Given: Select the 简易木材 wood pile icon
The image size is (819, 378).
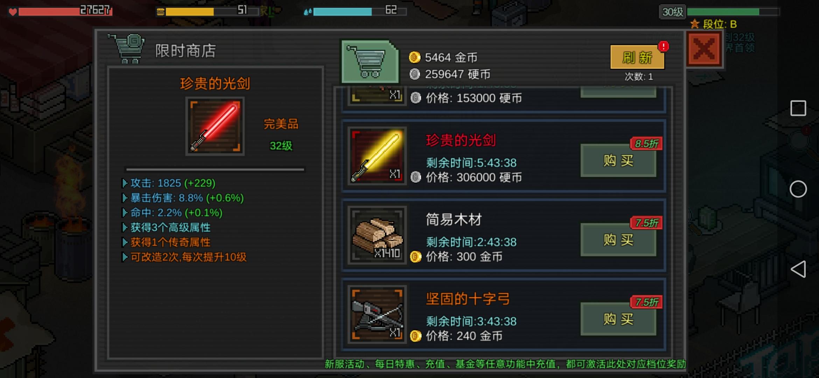Looking at the screenshot, I should point(377,235).
